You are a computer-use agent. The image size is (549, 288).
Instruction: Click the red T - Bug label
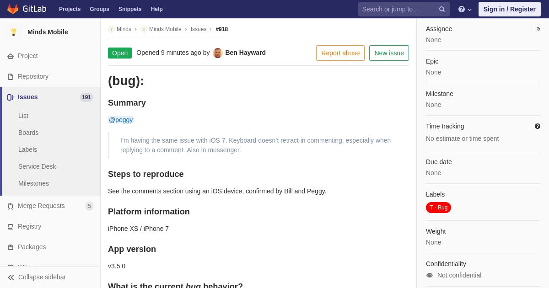[438, 208]
